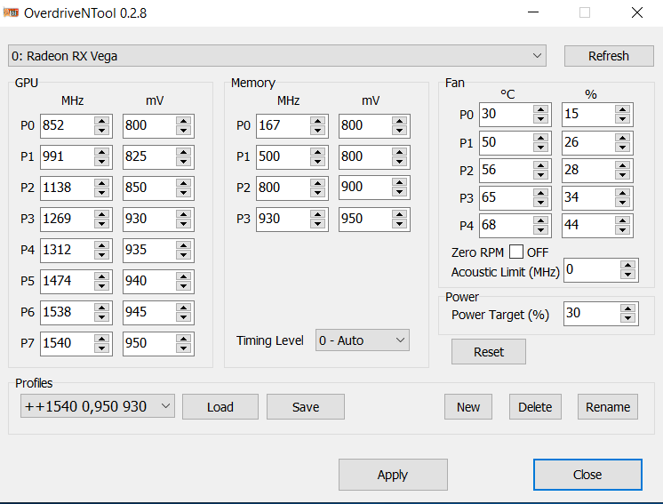Increase GPU P7 mV with up arrow
The image size is (663, 504).
click(x=183, y=339)
